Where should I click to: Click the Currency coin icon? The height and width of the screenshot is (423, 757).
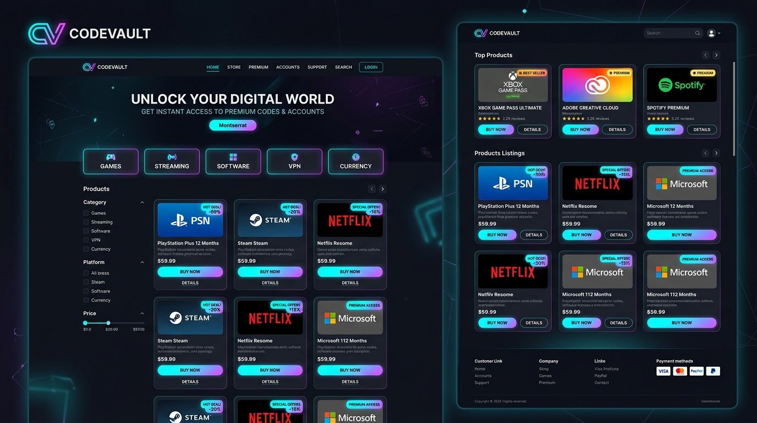point(355,157)
